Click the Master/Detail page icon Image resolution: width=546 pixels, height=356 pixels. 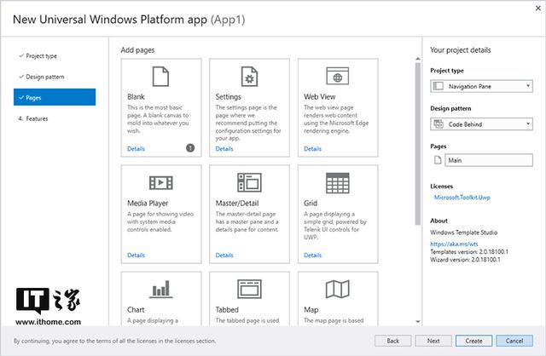click(x=249, y=182)
